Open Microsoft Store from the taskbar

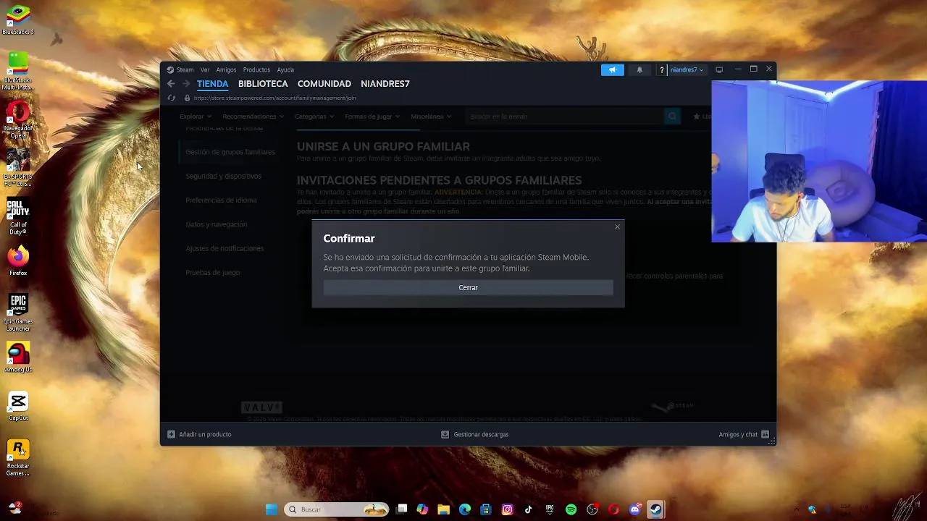click(486, 509)
